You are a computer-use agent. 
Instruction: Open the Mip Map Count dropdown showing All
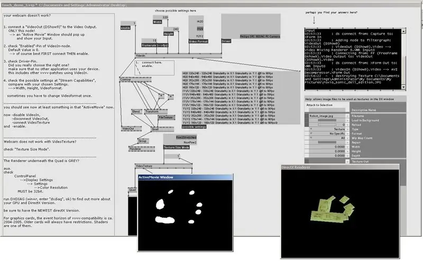click(327, 138)
